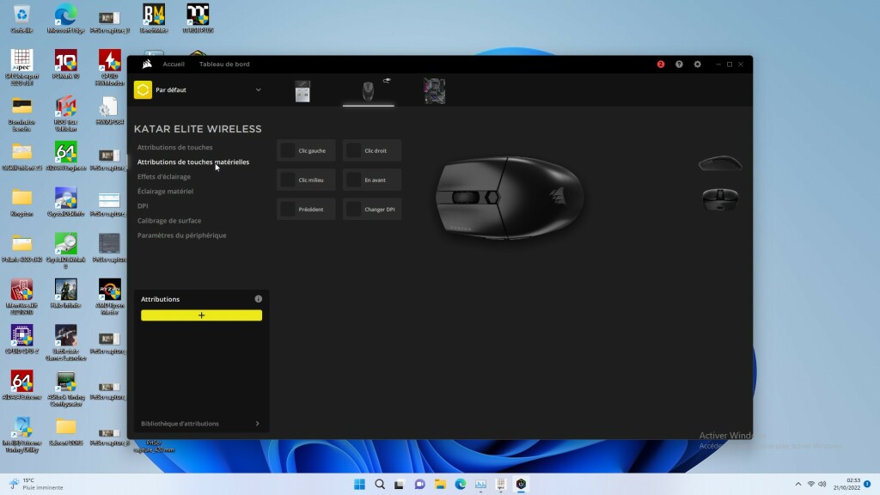Select the Intel Extreme Tuning Utility shortcut
Image resolution: width=880 pixels, height=495 pixels.
(x=21, y=435)
